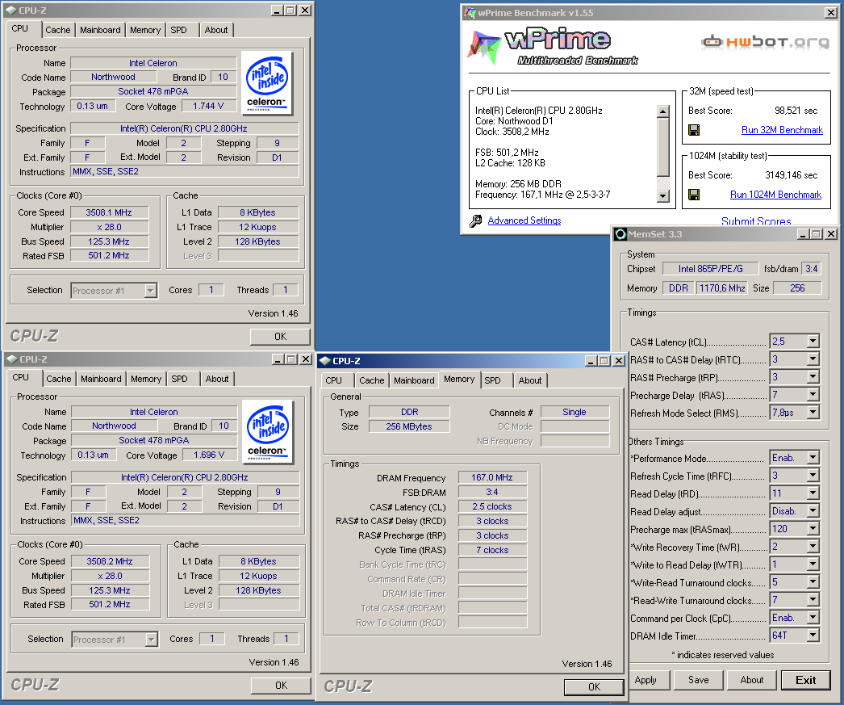Image resolution: width=844 pixels, height=705 pixels.
Task: Exit MemSet
Action: pyautogui.click(x=806, y=680)
